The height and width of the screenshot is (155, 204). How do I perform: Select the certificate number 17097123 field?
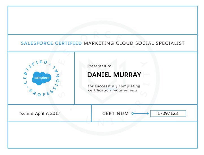tap(168, 113)
